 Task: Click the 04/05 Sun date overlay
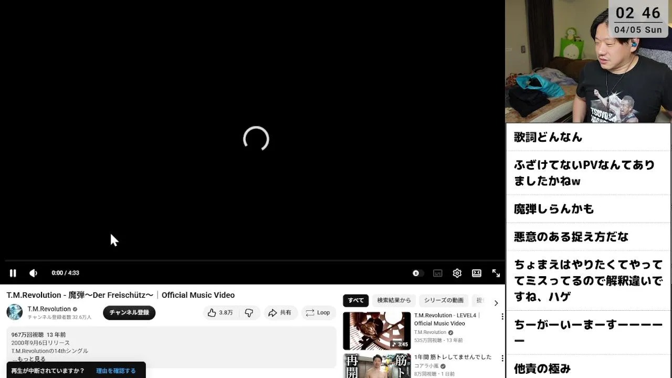coord(638,30)
